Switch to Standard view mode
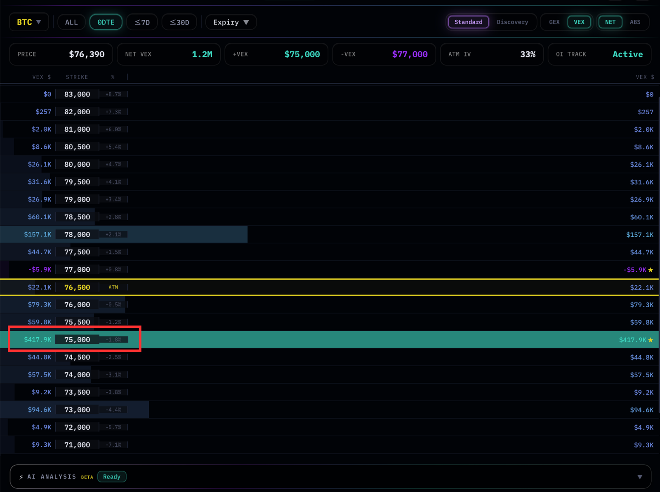 pos(468,22)
